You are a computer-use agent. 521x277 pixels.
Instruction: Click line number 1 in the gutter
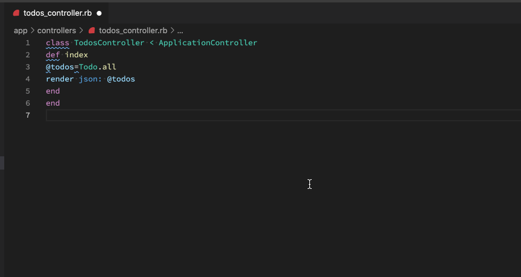[x=28, y=43]
